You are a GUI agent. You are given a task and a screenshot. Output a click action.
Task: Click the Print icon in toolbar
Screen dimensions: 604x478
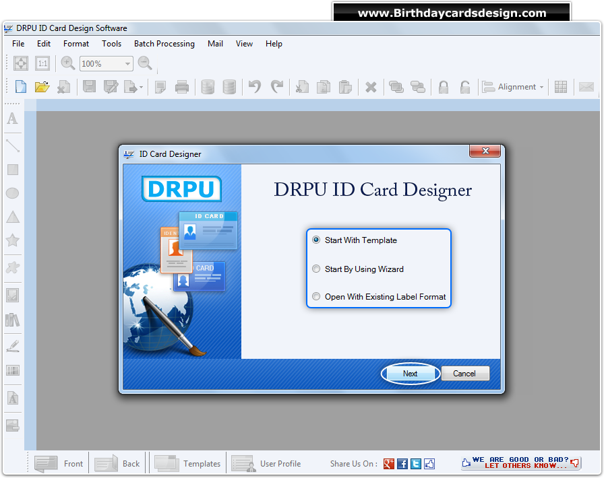click(x=182, y=87)
